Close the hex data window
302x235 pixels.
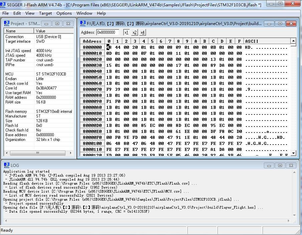pos(291,24)
